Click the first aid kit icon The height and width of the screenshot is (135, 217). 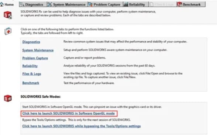pos(8,31)
